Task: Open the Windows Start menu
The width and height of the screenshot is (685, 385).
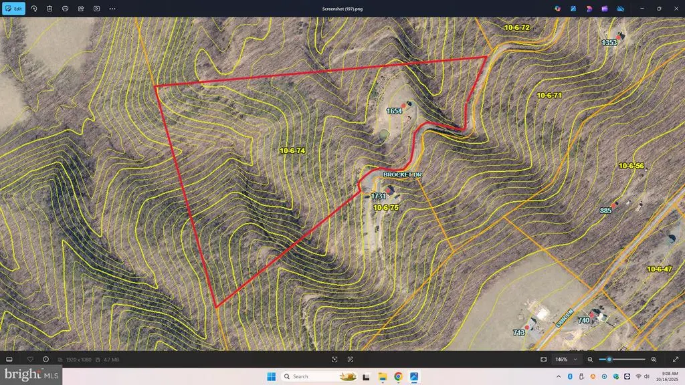Action: (x=270, y=376)
